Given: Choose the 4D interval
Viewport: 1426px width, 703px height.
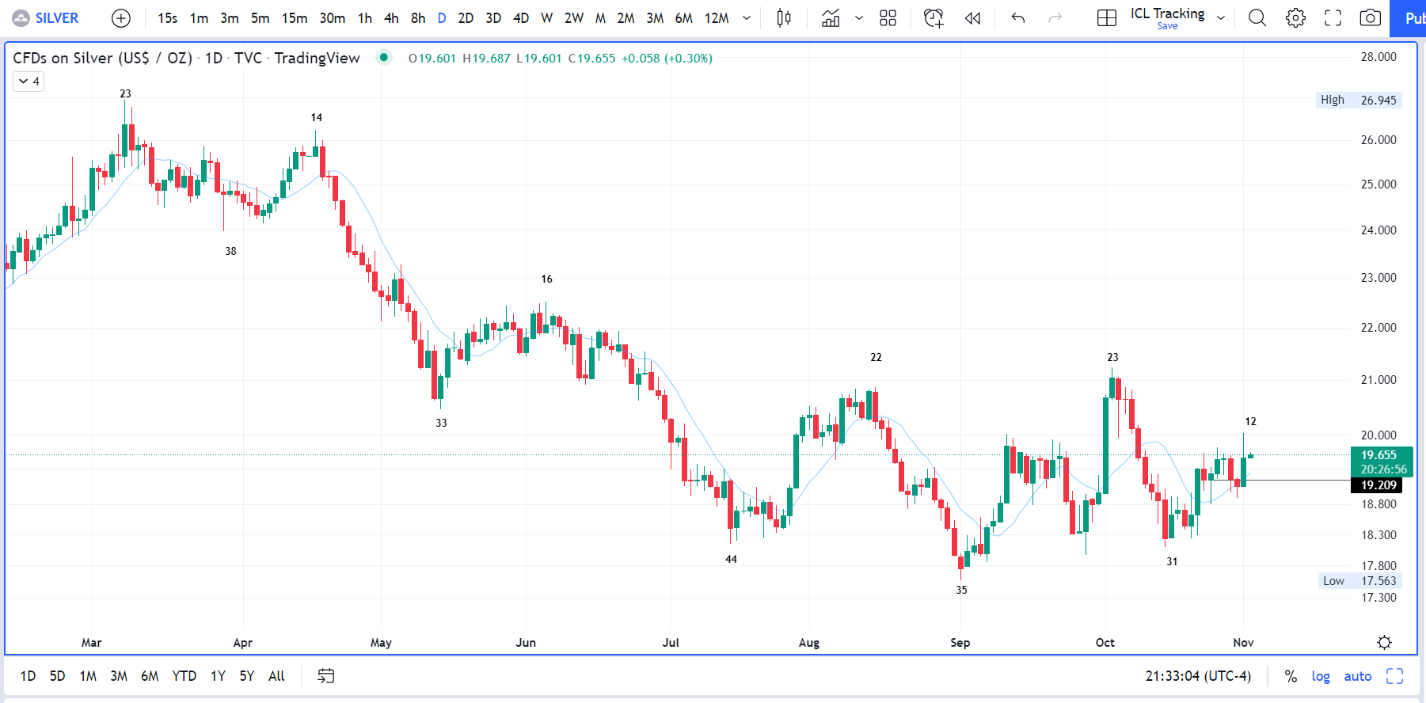Looking at the screenshot, I should click(521, 18).
